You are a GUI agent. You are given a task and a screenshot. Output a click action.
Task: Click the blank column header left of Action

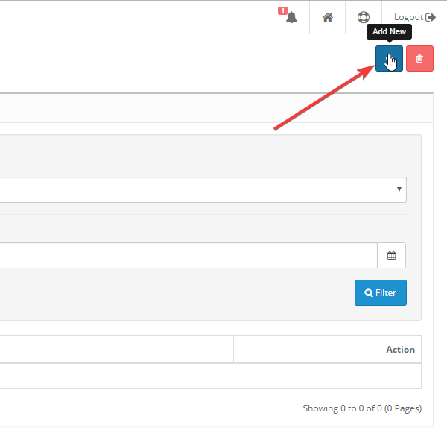[115, 349]
